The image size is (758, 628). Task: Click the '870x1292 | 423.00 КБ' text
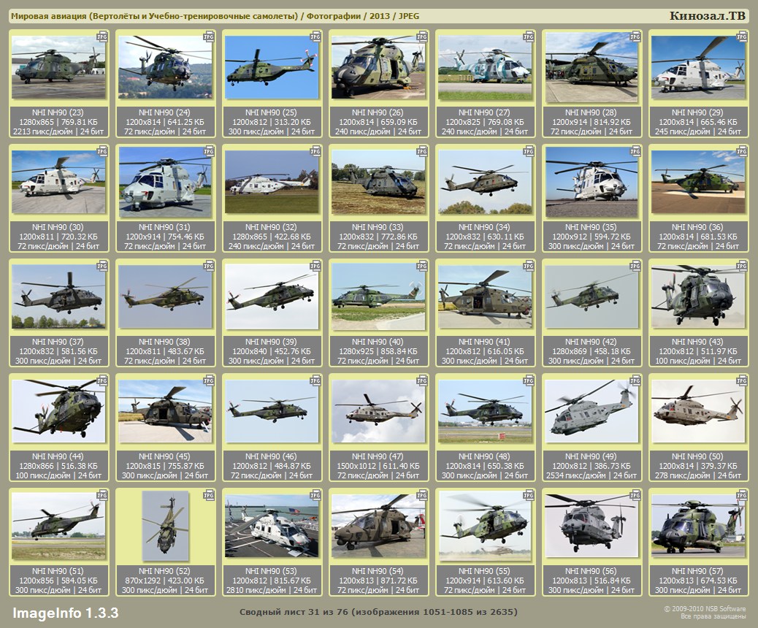tap(165, 581)
